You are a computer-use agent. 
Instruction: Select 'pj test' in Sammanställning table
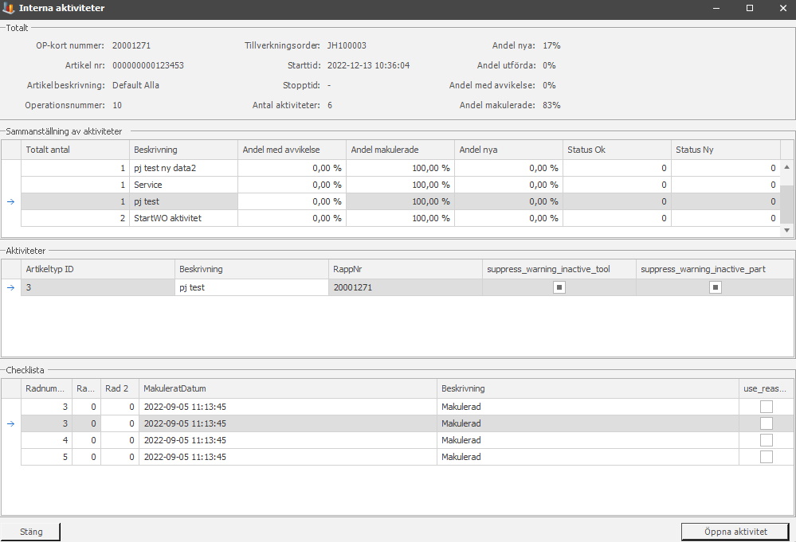pos(401,201)
